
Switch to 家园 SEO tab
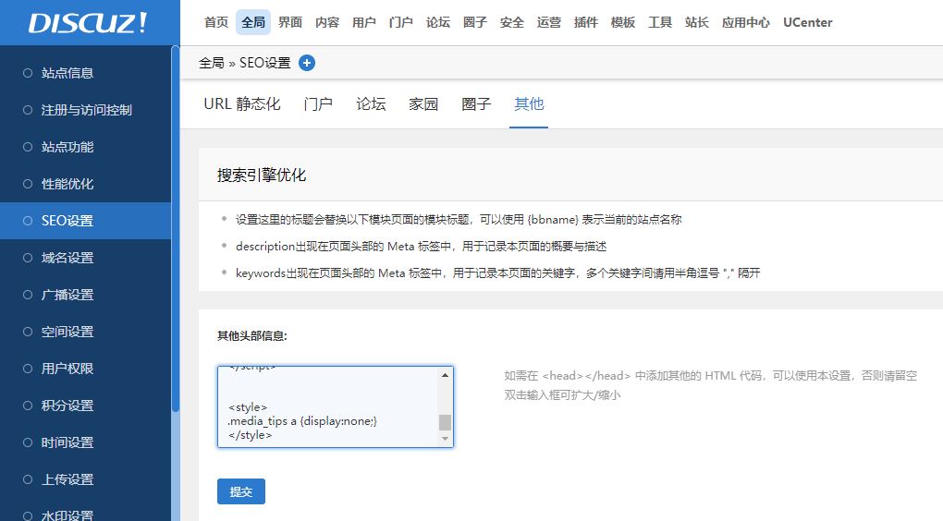(423, 104)
